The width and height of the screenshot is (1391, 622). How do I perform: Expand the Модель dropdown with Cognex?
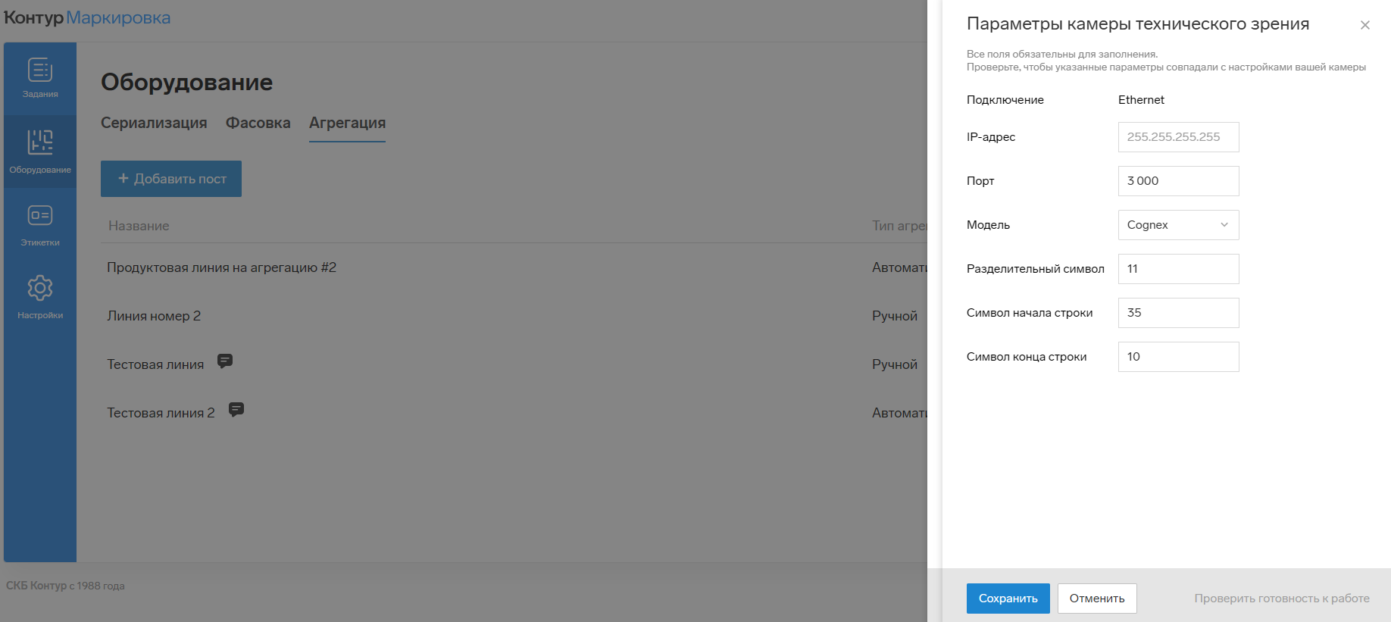1178,225
